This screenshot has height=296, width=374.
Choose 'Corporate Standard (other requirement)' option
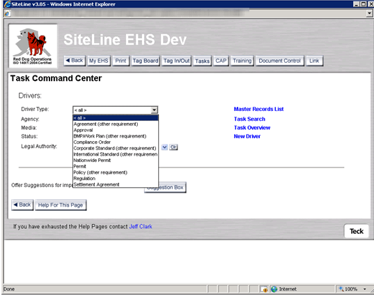click(116, 148)
